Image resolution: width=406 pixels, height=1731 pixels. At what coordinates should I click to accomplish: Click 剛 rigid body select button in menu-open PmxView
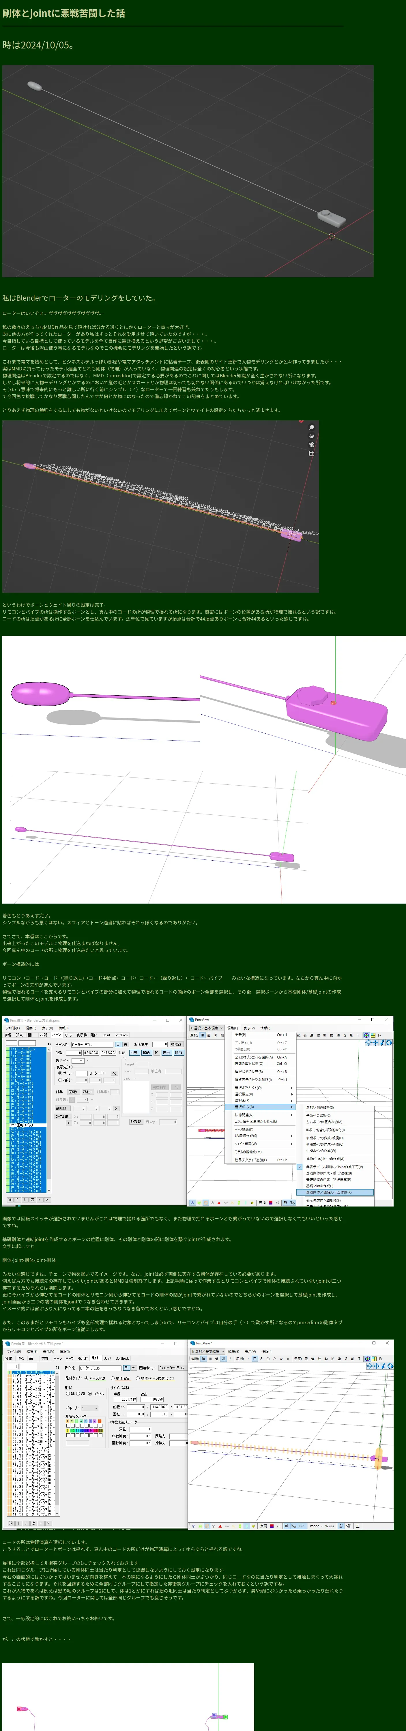click(222, 1035)
